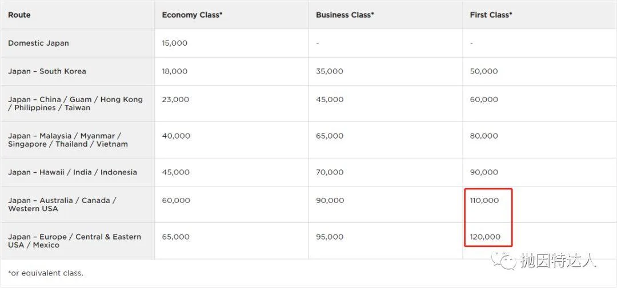Select the highlighted 120,000 First Class value

pyautogui.click(x=484, y=237)
